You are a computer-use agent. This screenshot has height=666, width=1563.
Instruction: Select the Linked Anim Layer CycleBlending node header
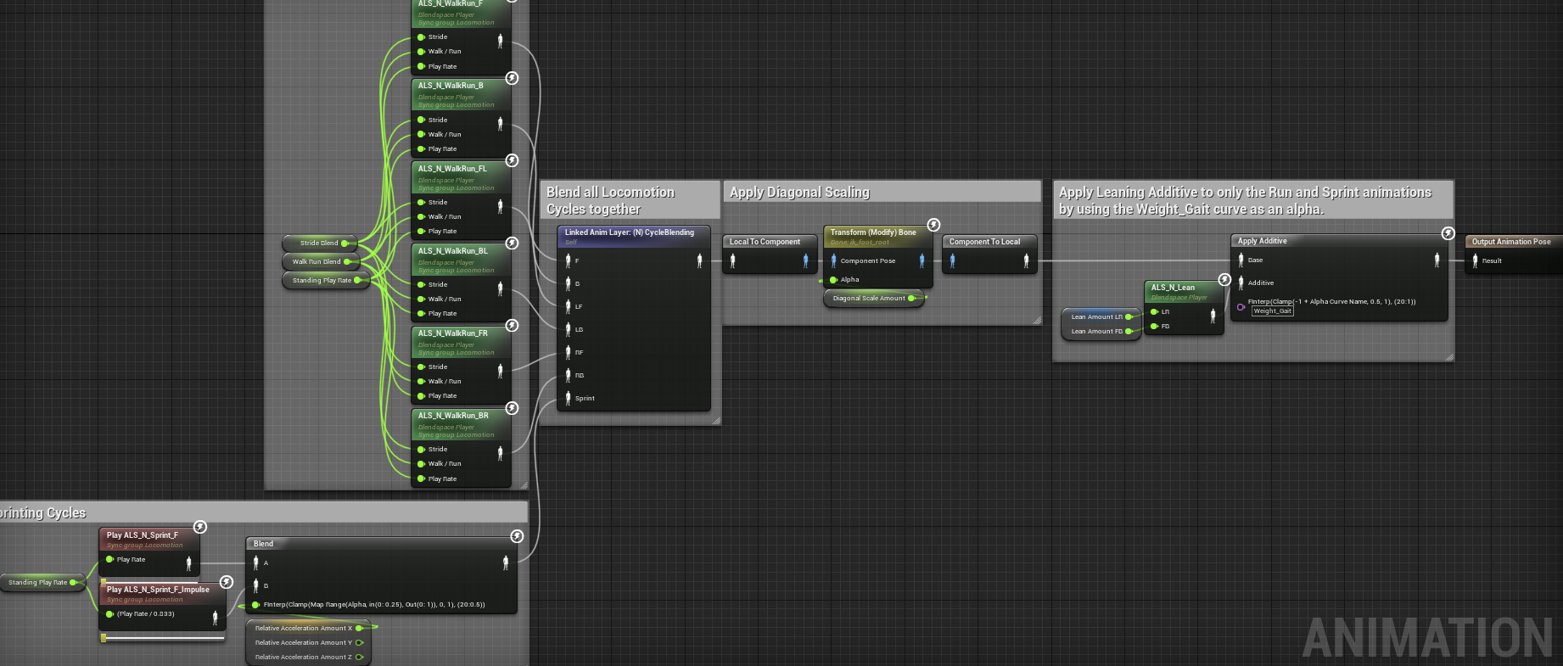[629, 232]
